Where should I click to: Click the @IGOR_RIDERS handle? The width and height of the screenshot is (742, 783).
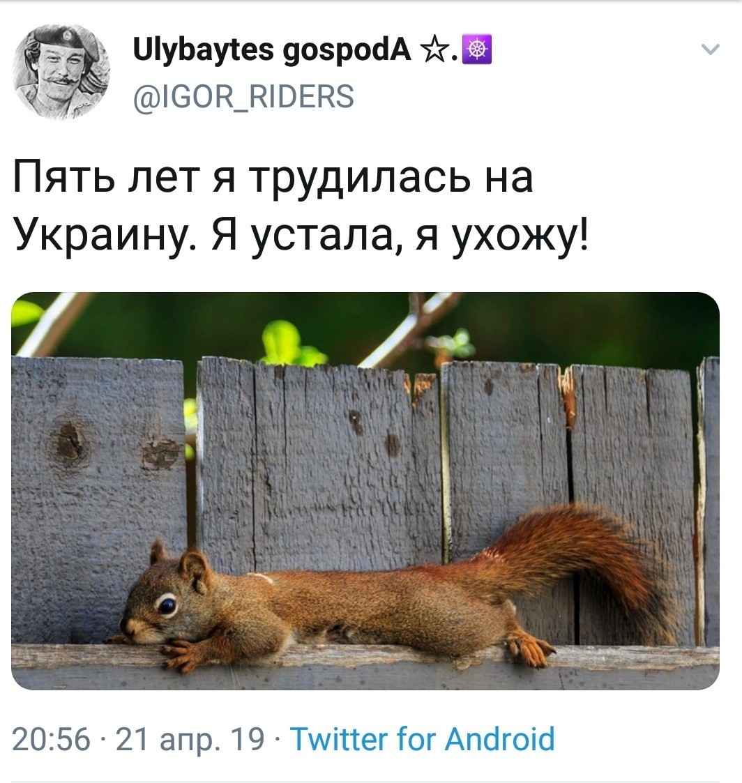243,96
